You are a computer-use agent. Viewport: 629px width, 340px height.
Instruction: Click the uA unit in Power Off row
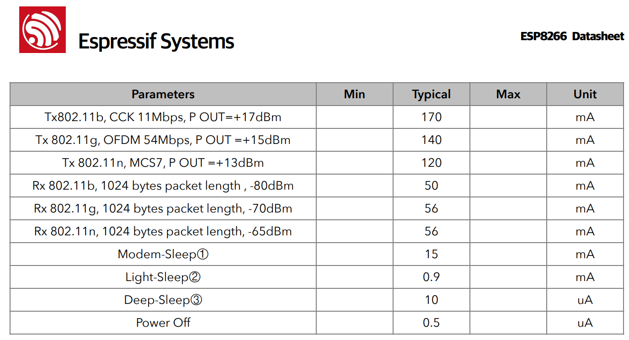pos(585,323)
